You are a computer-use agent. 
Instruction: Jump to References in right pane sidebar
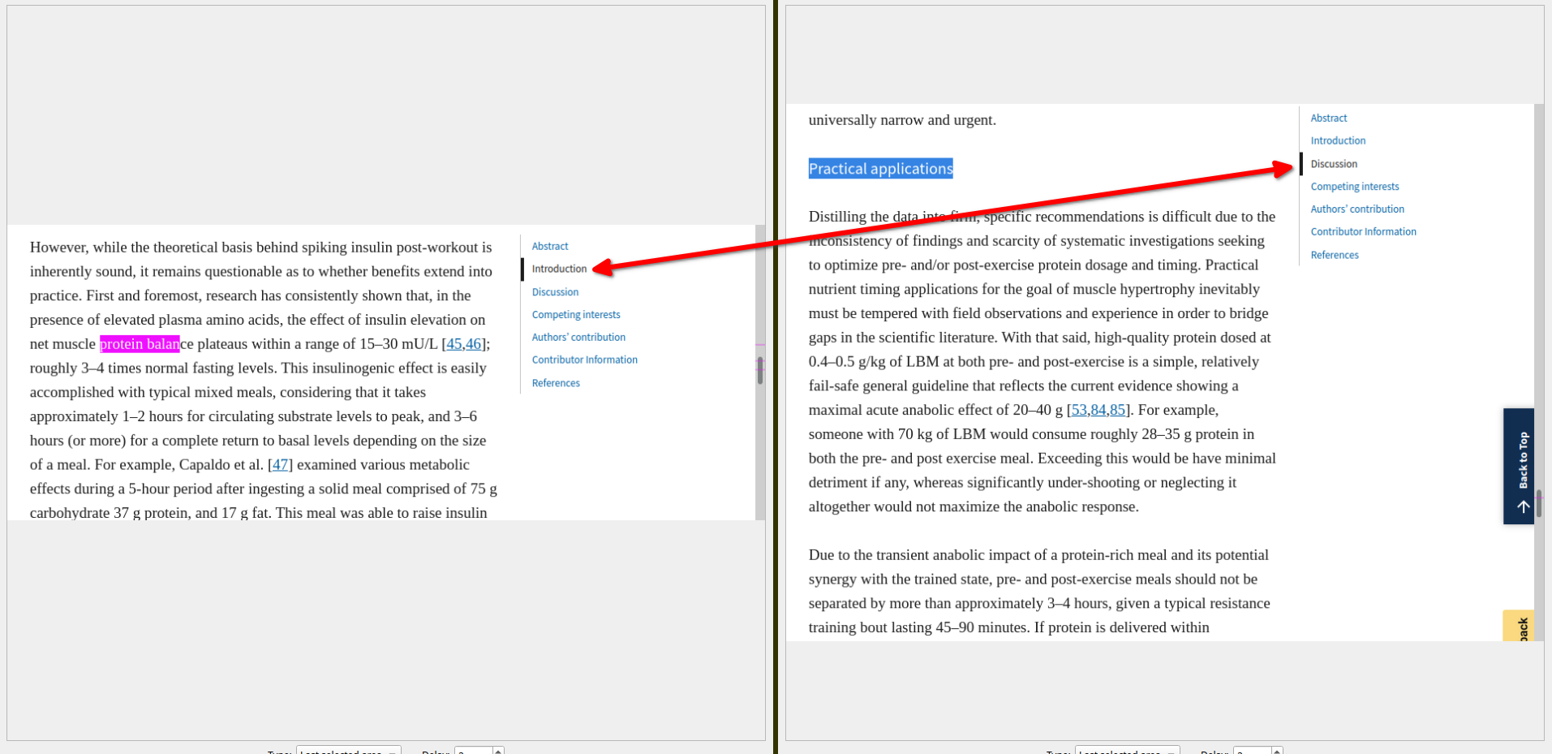[x=1335, y=255]
